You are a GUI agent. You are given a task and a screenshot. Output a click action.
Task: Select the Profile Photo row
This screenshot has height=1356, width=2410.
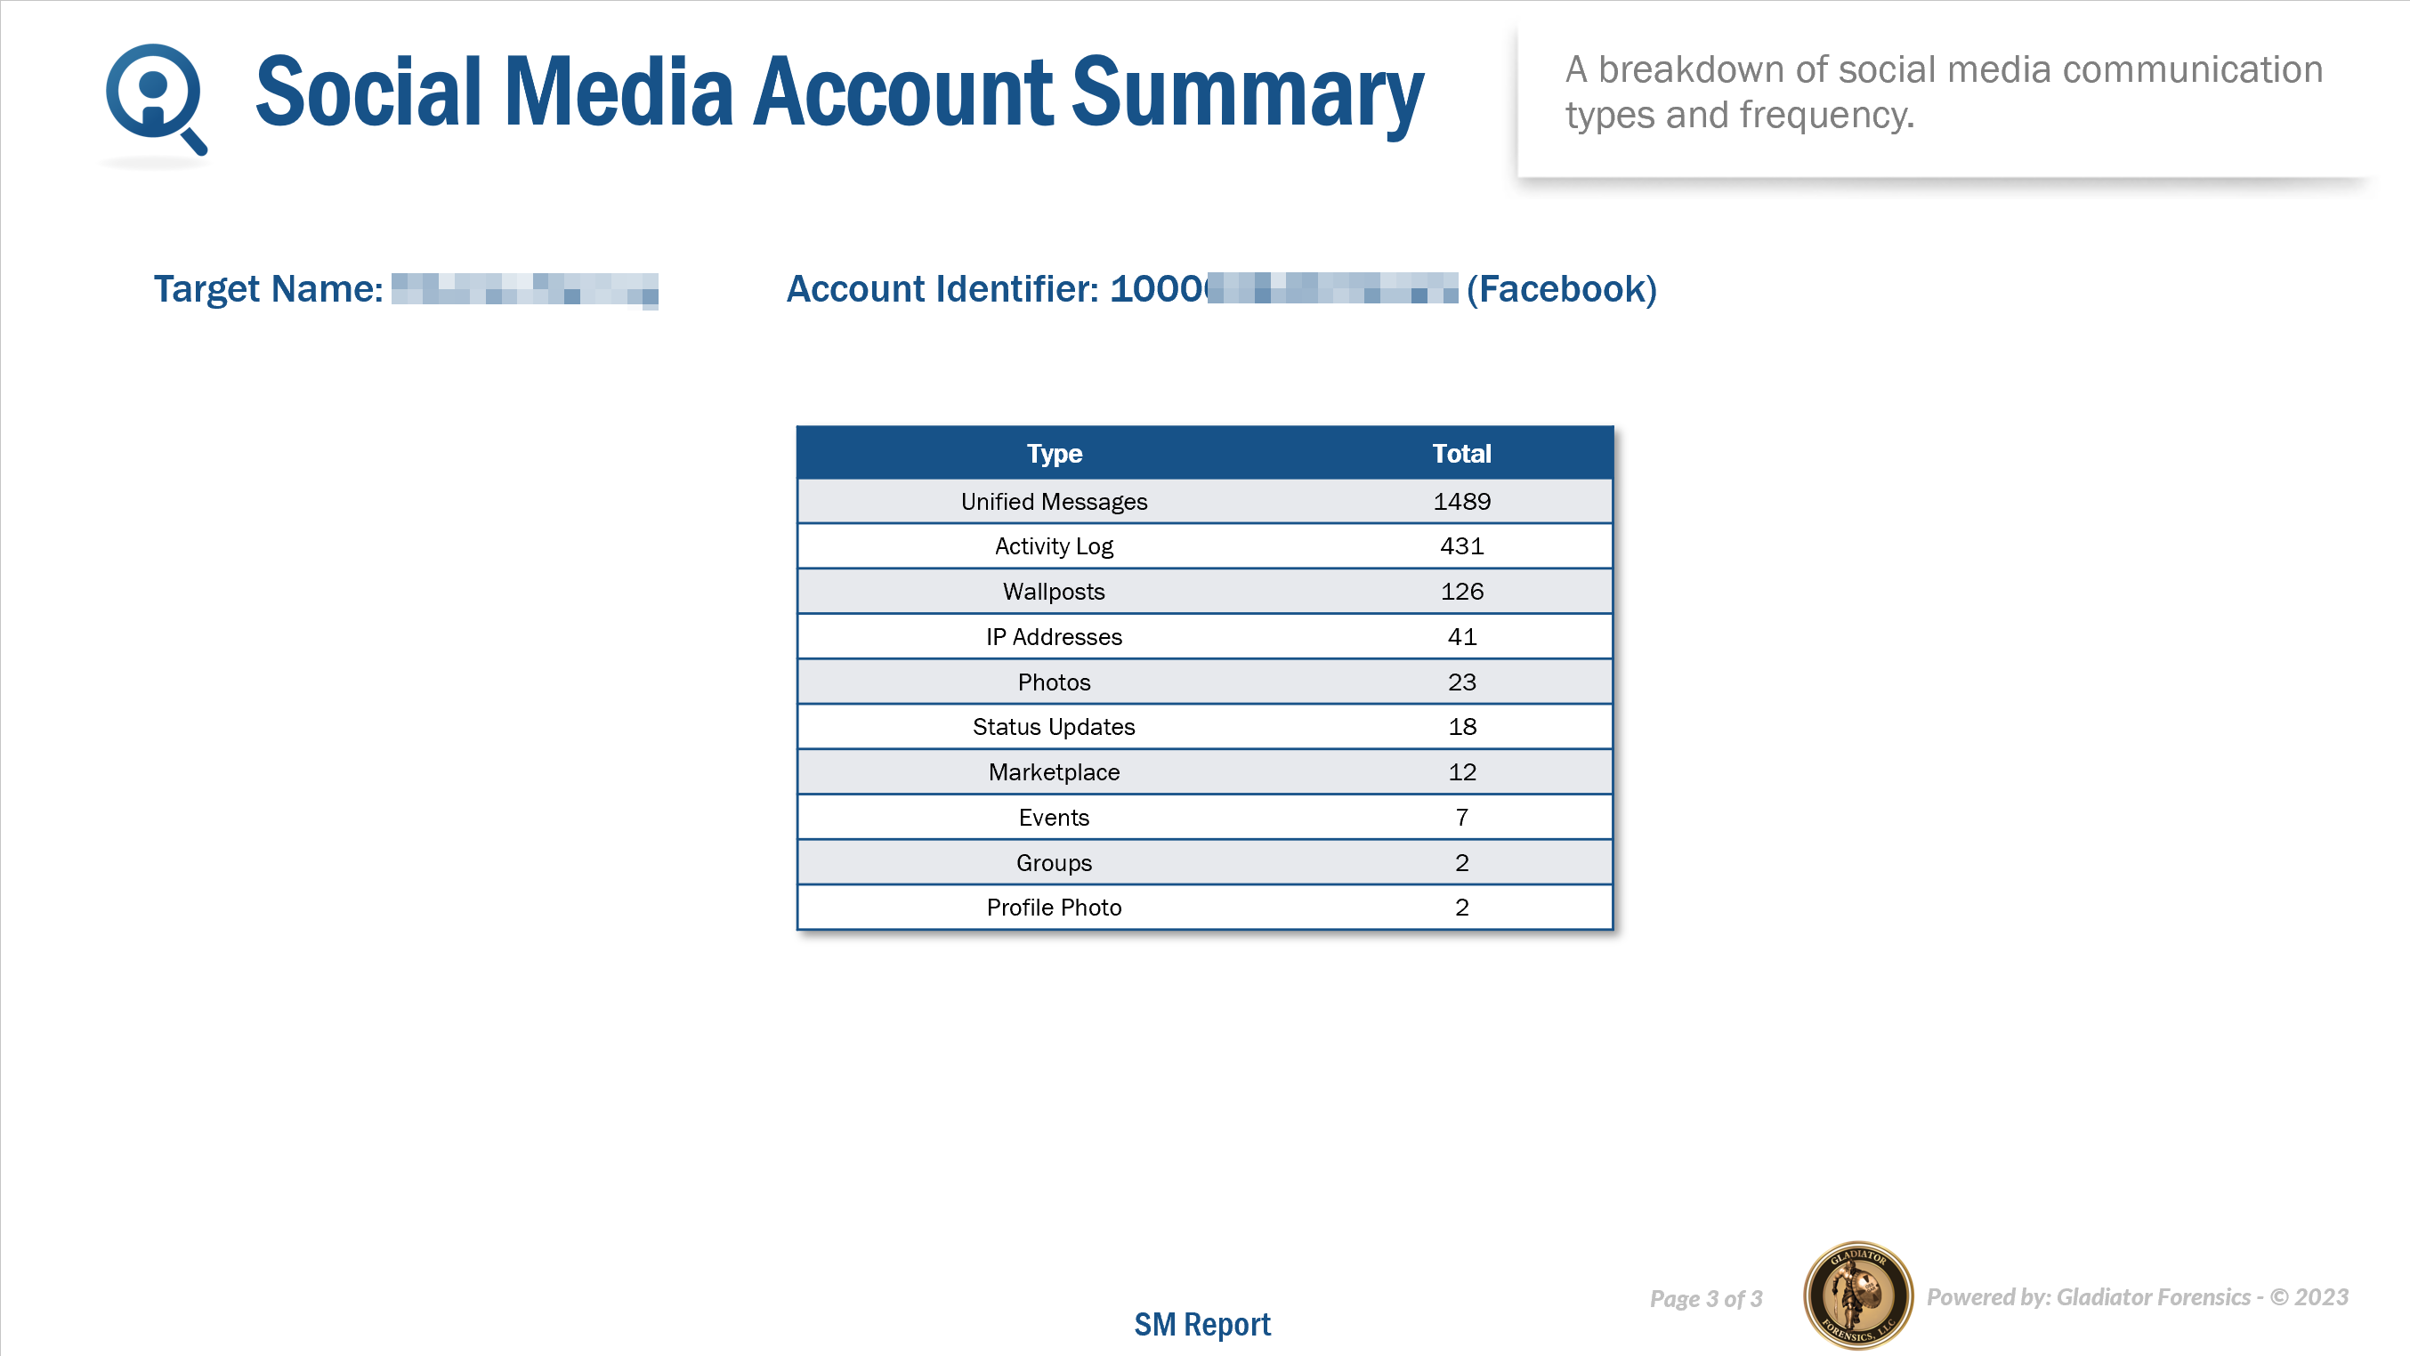(1055, 908)
